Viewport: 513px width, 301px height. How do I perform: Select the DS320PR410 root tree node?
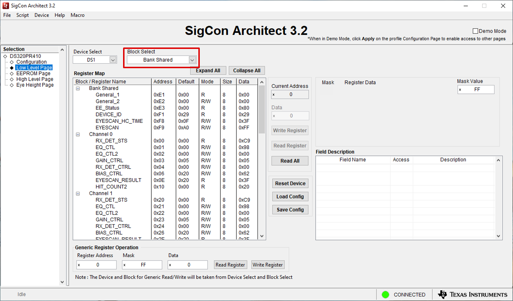(25, 56)
